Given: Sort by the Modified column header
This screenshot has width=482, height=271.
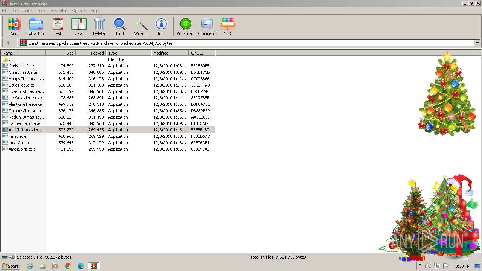Looking at the screenshot, I should 170,53.
